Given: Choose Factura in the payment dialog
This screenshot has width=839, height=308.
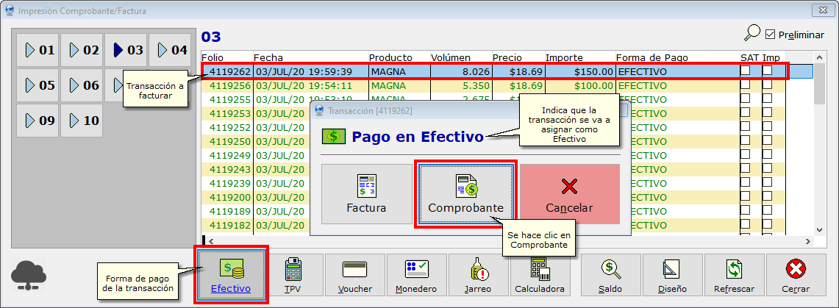Looking at the screenshot, I should (366, 194).
